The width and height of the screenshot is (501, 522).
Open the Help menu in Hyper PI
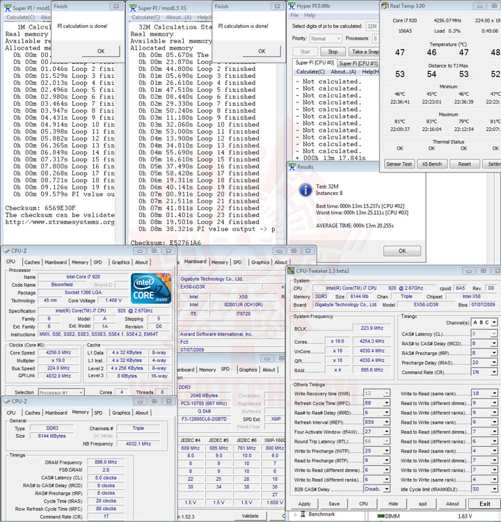click(x=310, y=15)
